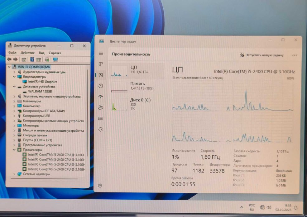Select Компьютер tree item

[31, 106]
